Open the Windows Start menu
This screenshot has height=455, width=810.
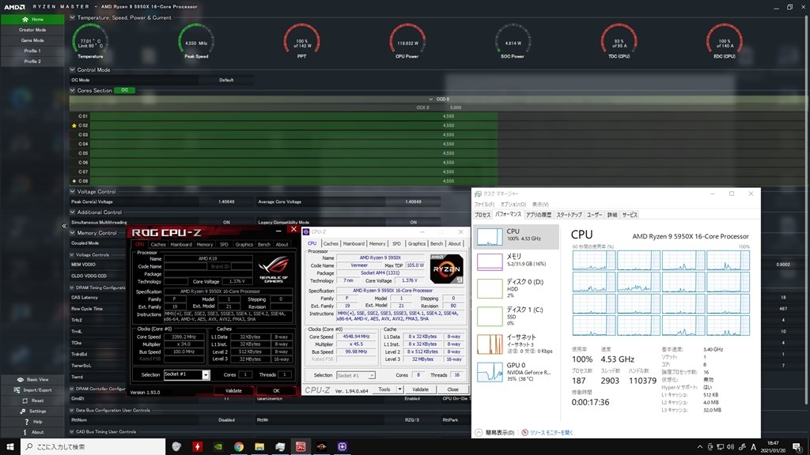tap(9, 446)
